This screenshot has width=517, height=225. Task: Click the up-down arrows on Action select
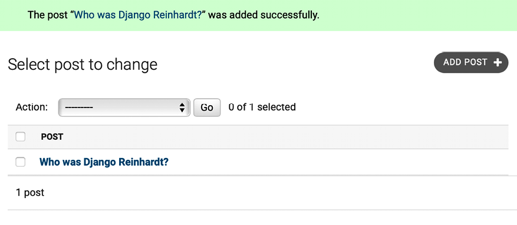tap(182, 108)
